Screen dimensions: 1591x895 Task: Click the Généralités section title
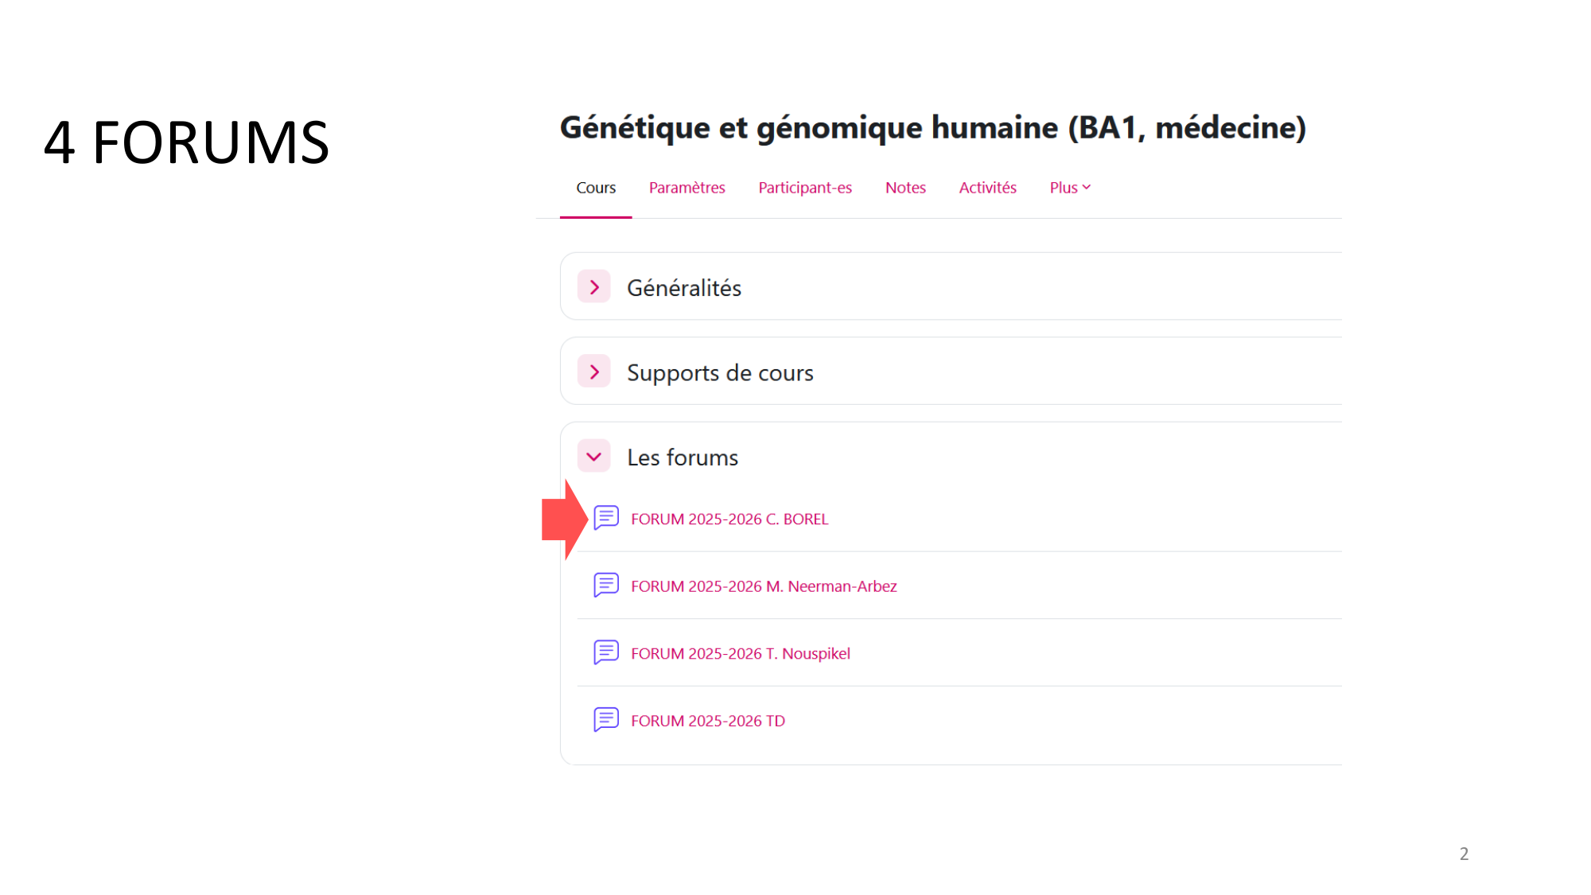pos(684,288)
